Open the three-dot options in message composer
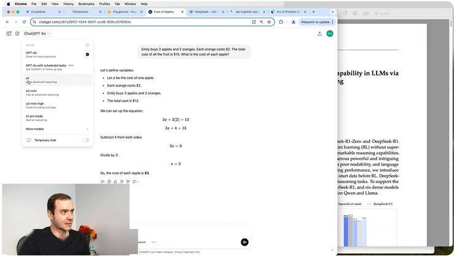 (x=153, y=242)
